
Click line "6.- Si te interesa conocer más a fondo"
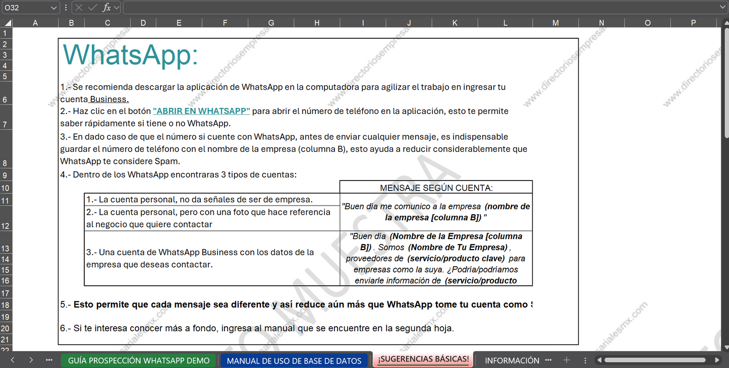pos(257,329)
